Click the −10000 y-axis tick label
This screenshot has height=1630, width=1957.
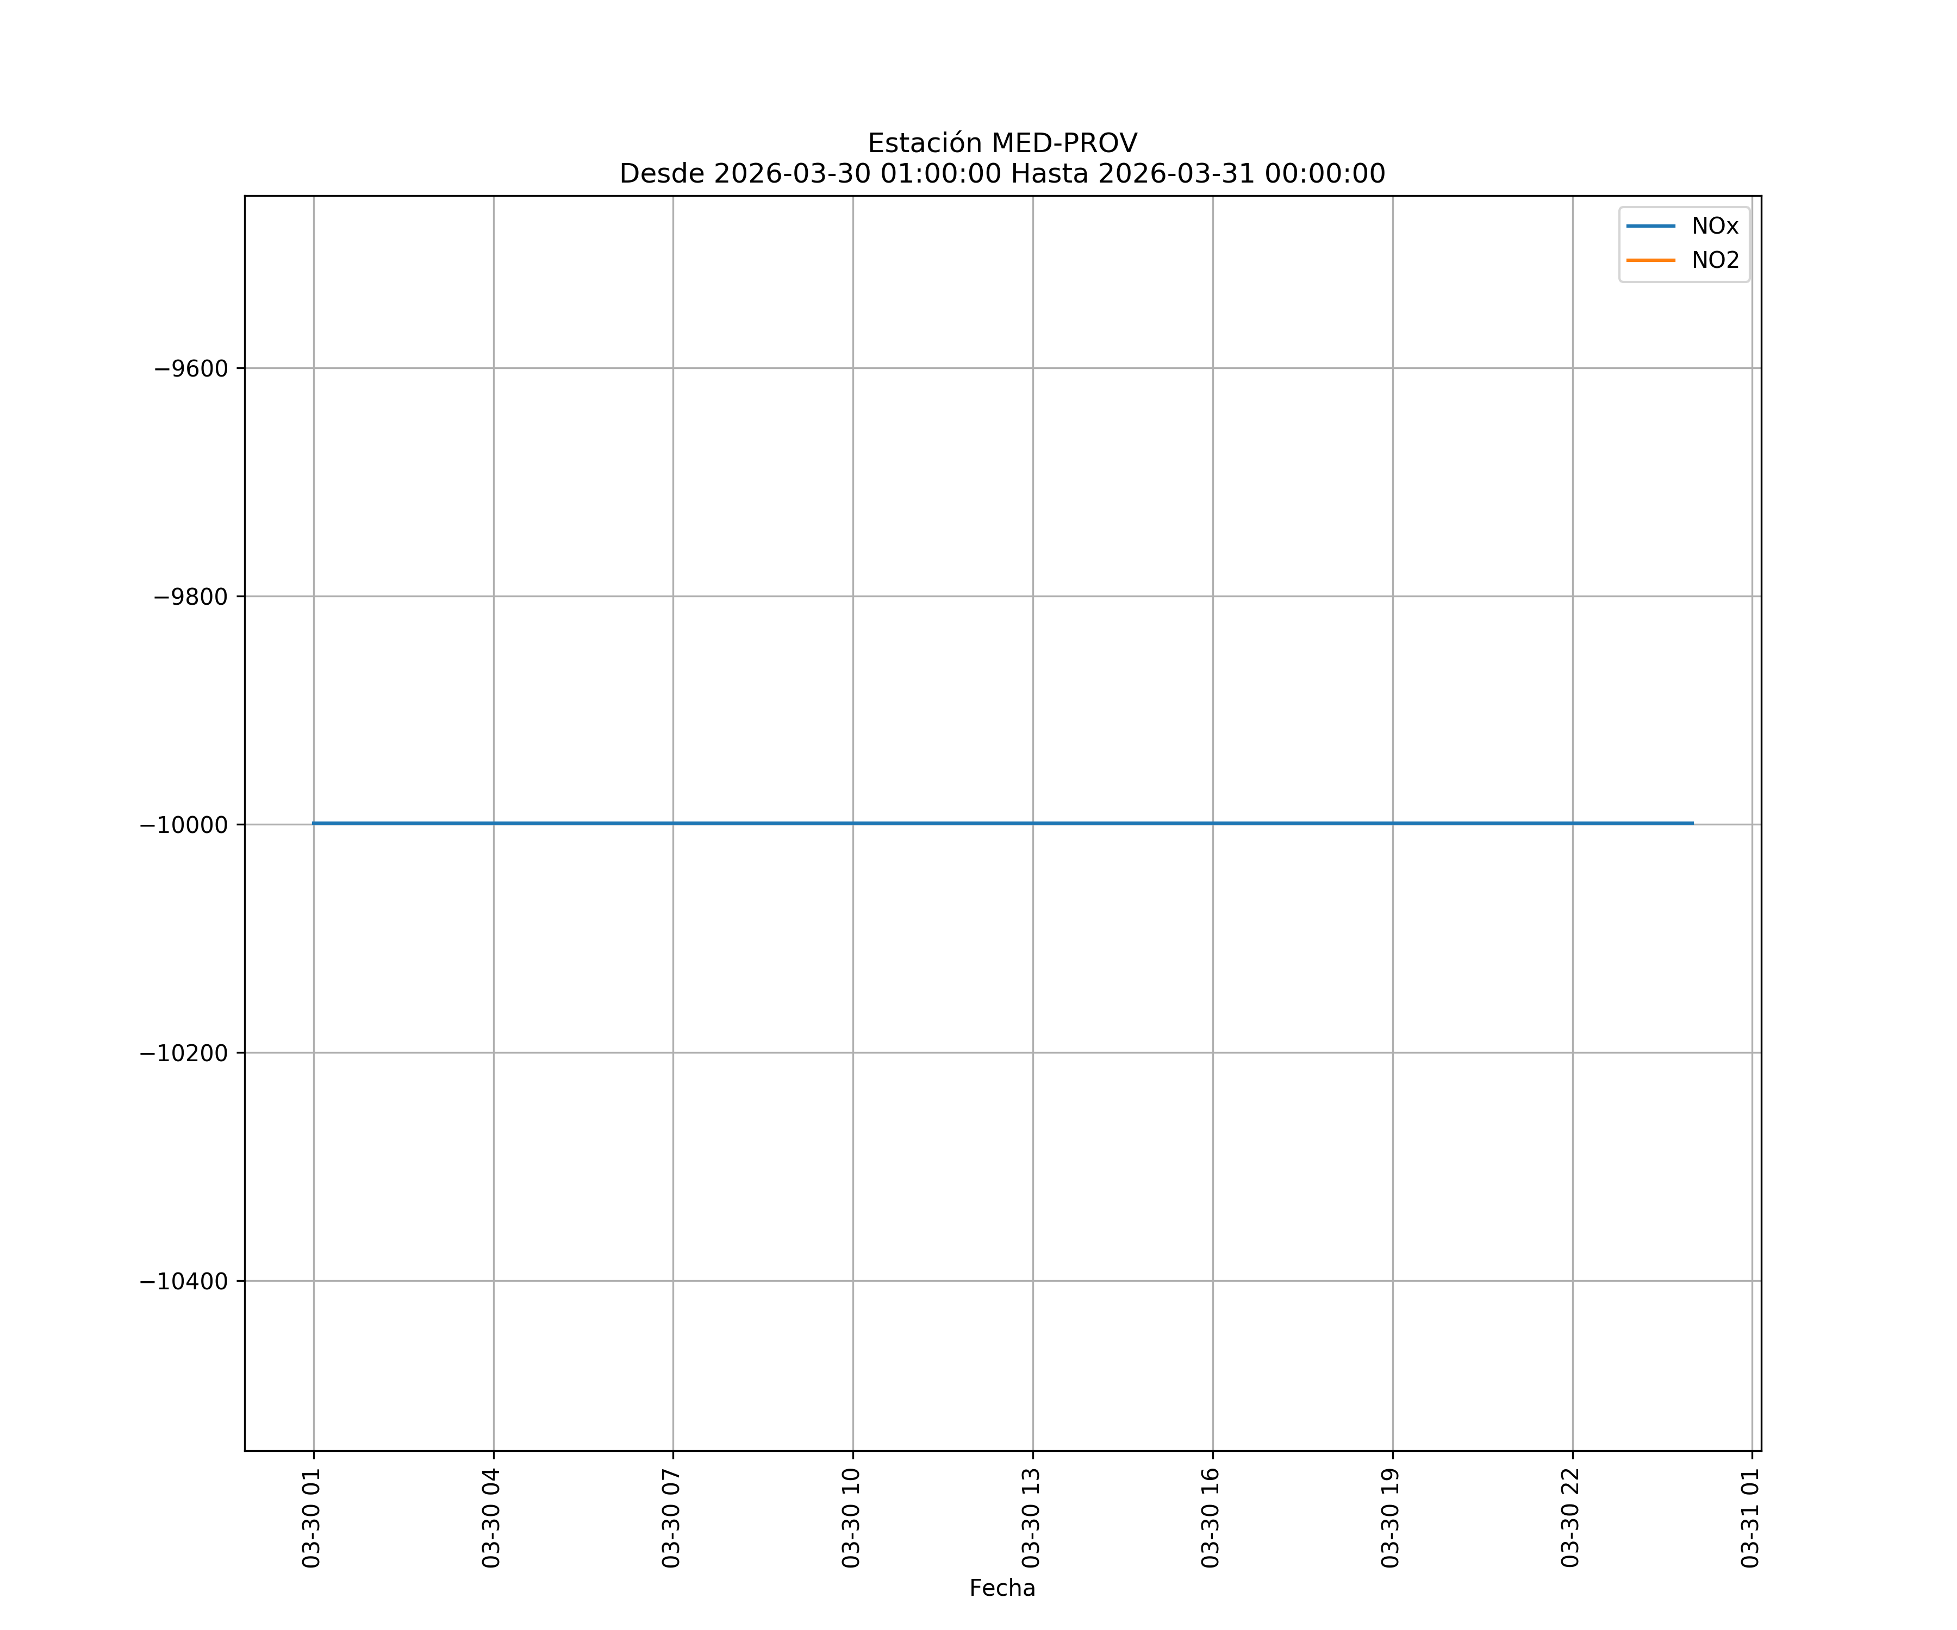184,825
